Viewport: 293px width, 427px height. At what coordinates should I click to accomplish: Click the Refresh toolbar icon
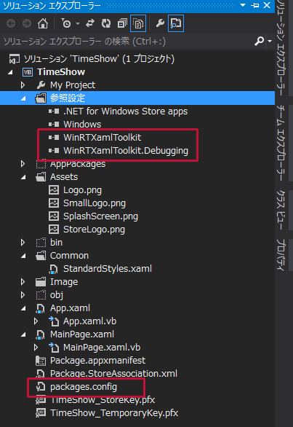(106, 23)
